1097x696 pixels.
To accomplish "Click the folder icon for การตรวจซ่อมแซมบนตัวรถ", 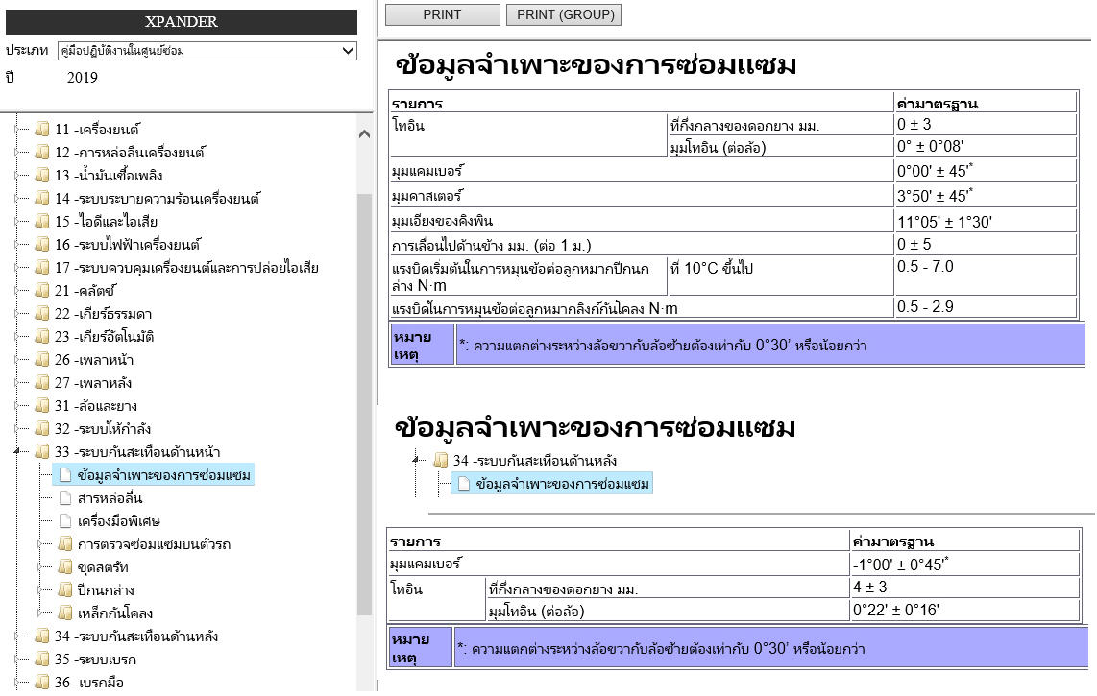I will 65,544.
